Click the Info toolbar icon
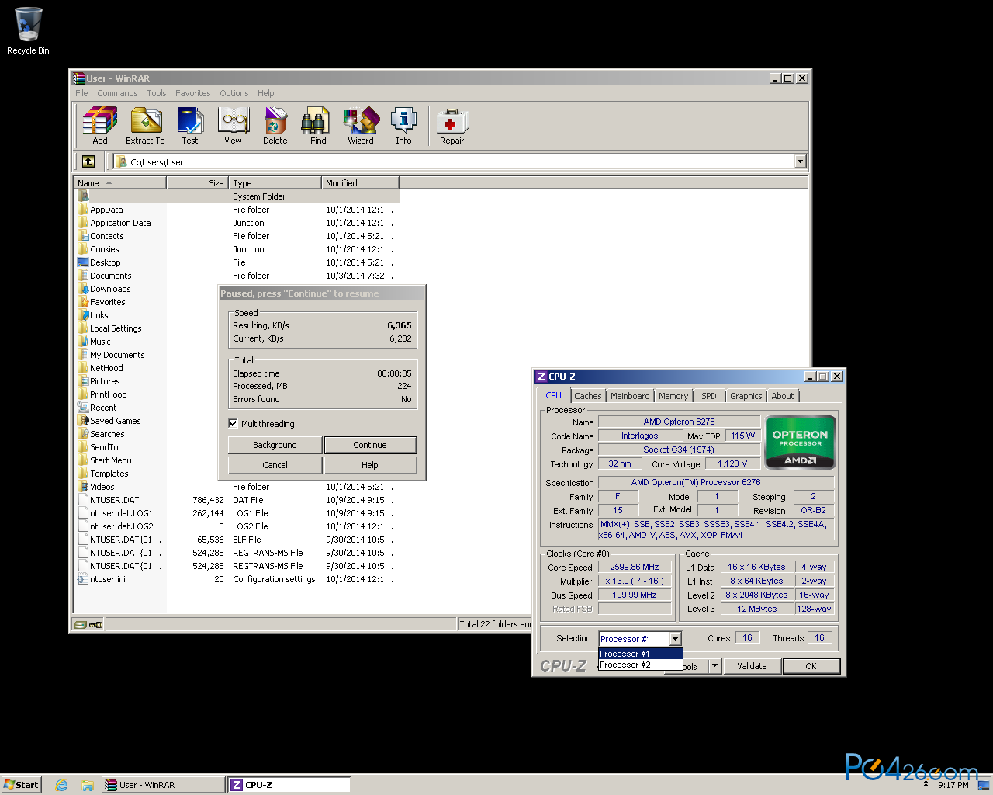Viewport: 993px width, 795px height. 403,126
